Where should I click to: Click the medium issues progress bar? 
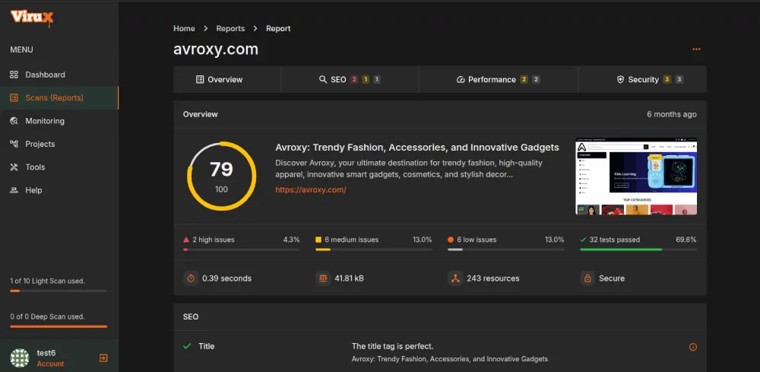click(x=374, y=250)
